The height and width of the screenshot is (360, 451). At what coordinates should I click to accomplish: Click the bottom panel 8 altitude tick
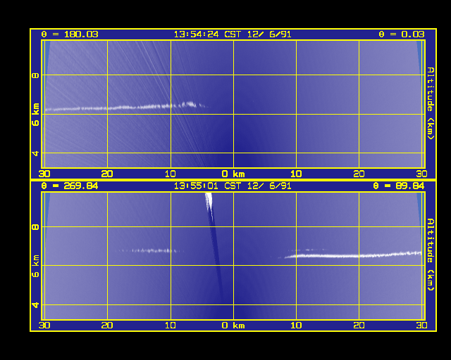pos(35,227)
